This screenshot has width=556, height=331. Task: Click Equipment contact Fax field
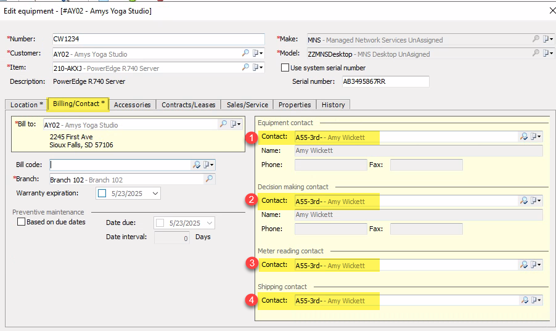click(x=426, y=165)
